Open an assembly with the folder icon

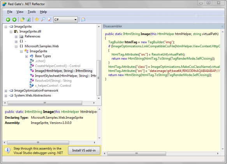tap(23, 20)
